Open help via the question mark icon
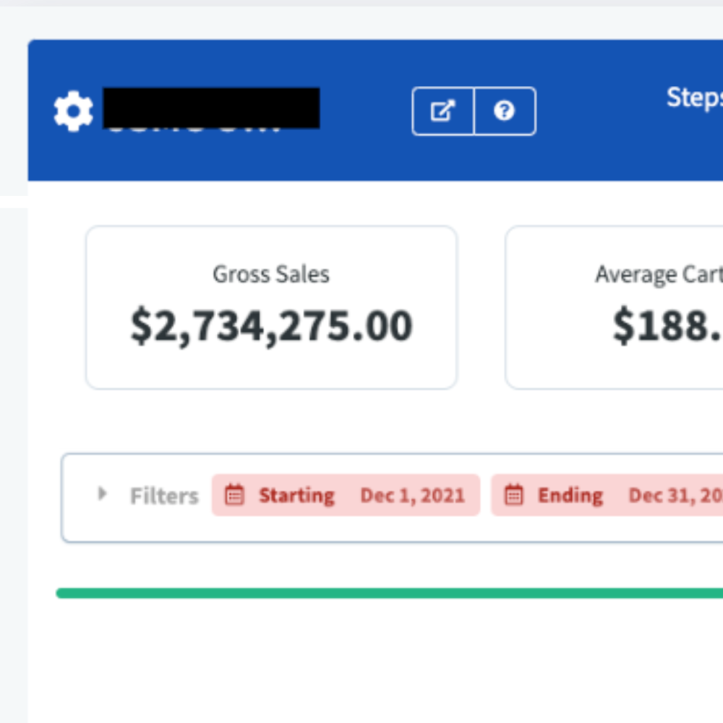Screen dimensions: 723x723 pyautogui.click(x=505, y=110)
